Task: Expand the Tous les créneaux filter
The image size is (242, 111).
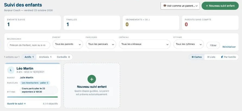Action: click(x=145, y=44)
